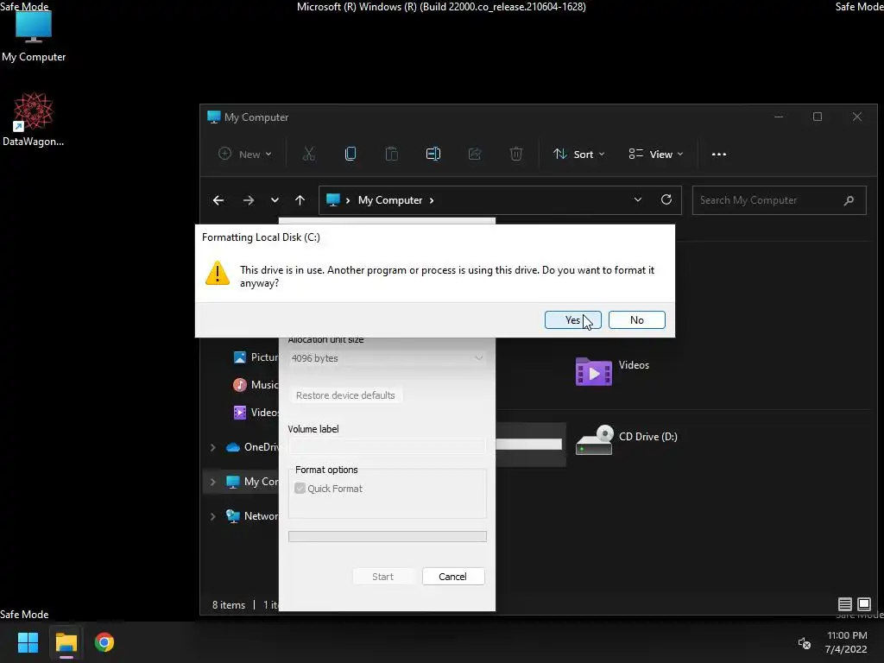The height and width of the screenshot is (663, 884).
Task: Select OneDrive in navigation pane
Action: [252, 447]
